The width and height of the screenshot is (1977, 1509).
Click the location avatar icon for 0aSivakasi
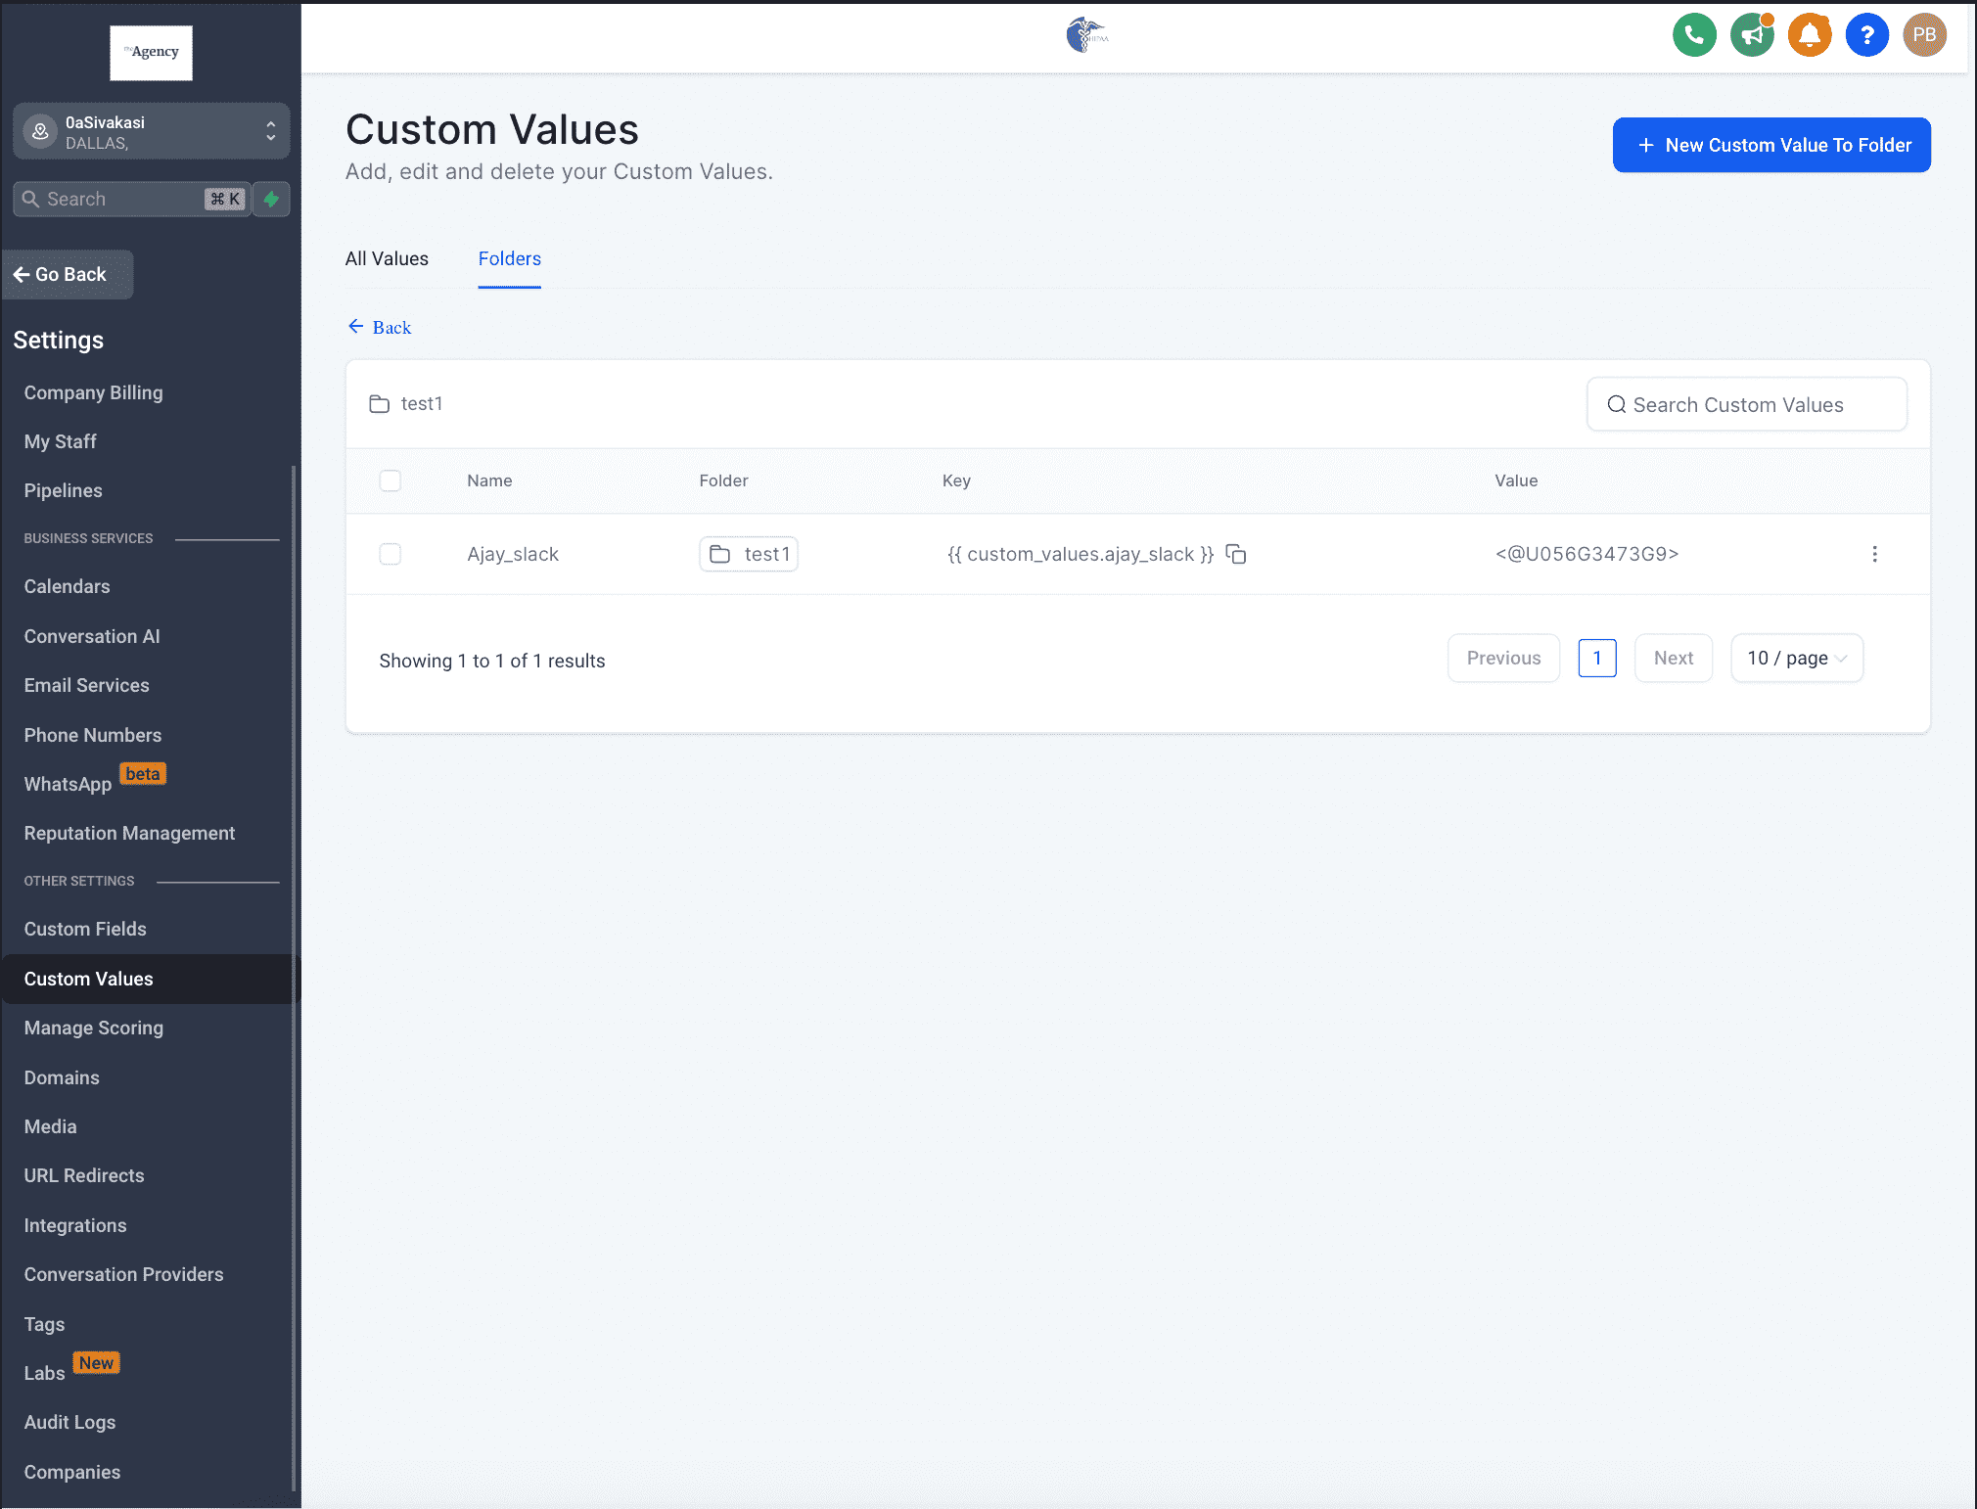pos(40,131)
